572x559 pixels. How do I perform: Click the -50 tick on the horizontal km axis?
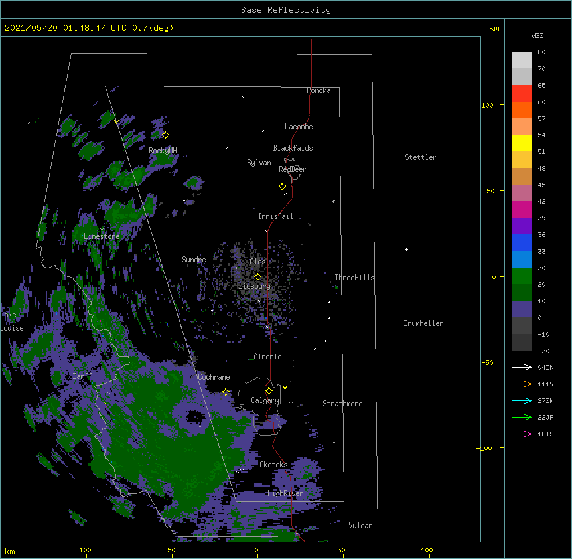click(x=169, y=550)
